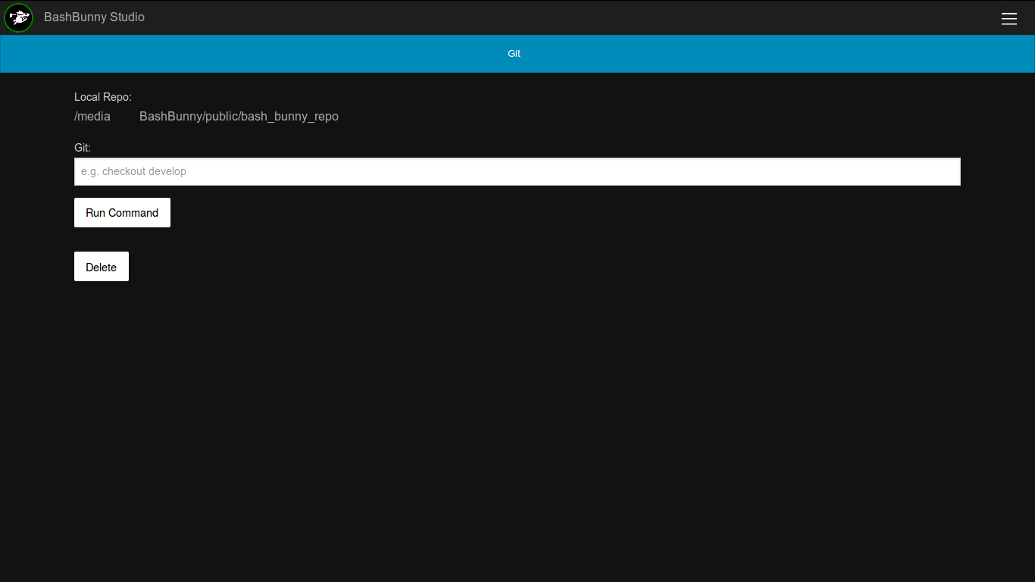Click the Git: field label
1035x582 pixels.
(83, 148)
